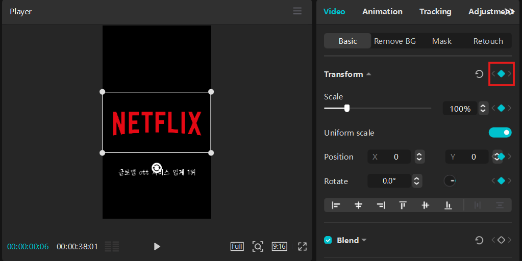
Task: Activate the preview zoom focus icon
Action: click(258, 246)
